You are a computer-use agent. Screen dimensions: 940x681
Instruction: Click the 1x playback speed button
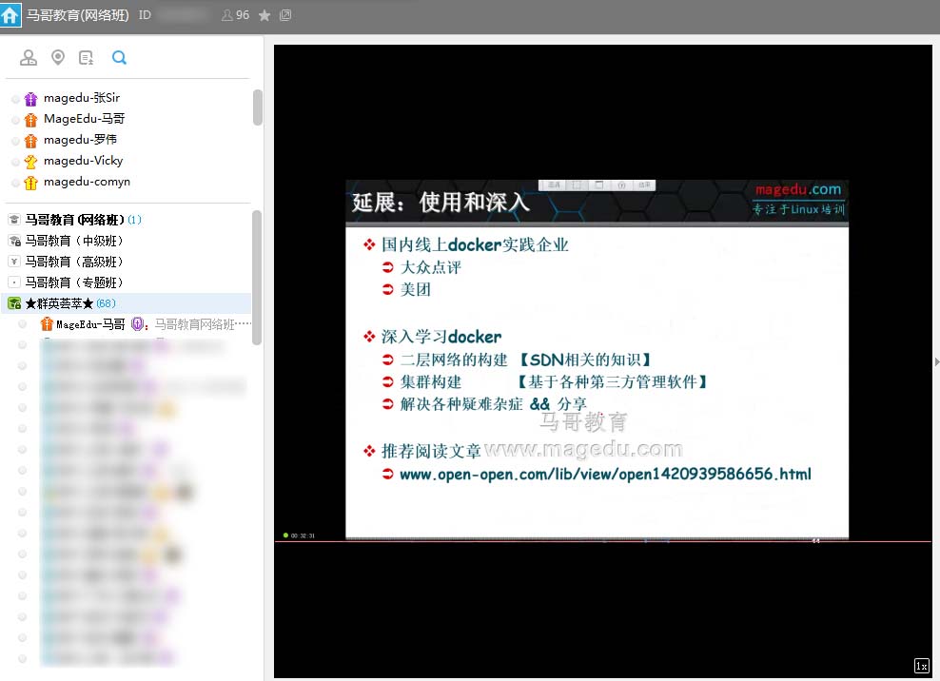pyautogui.click(x=921, y=666)
